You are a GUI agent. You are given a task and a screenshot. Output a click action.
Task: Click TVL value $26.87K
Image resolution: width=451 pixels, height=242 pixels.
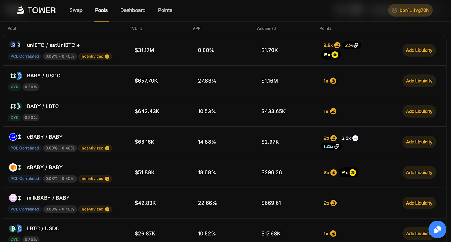145,234
